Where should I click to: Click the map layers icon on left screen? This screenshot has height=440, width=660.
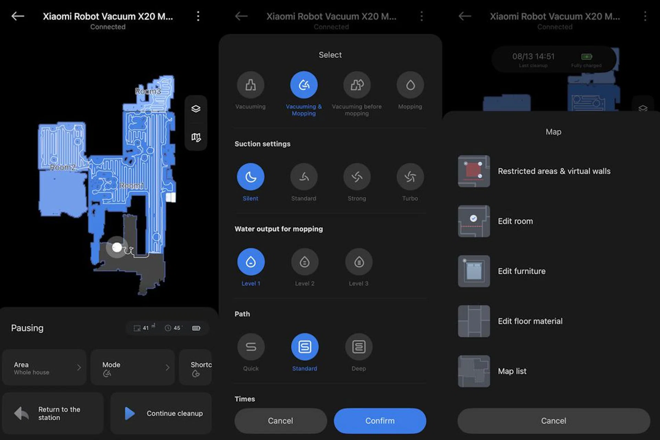click(x=196, y=109)
